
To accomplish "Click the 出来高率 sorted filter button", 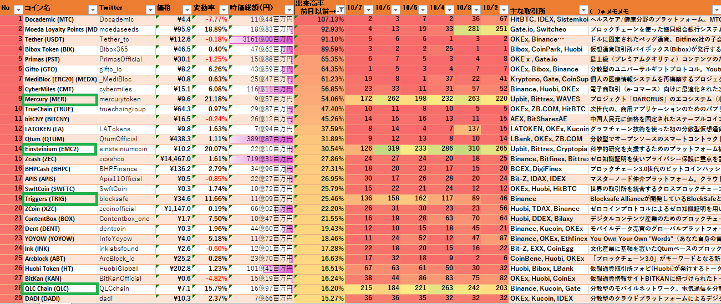I will coord(339,9).
